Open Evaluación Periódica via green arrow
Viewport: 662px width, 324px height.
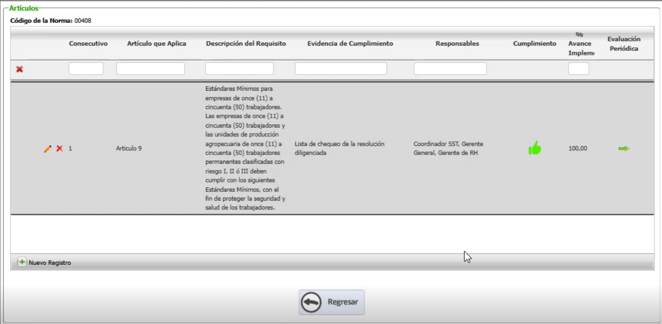[x=624, y=149]
